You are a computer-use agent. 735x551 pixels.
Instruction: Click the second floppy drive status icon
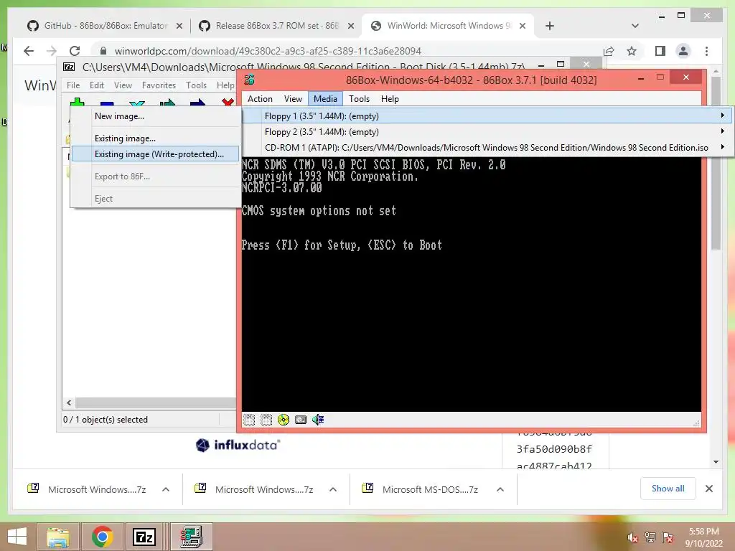[266, 419]
